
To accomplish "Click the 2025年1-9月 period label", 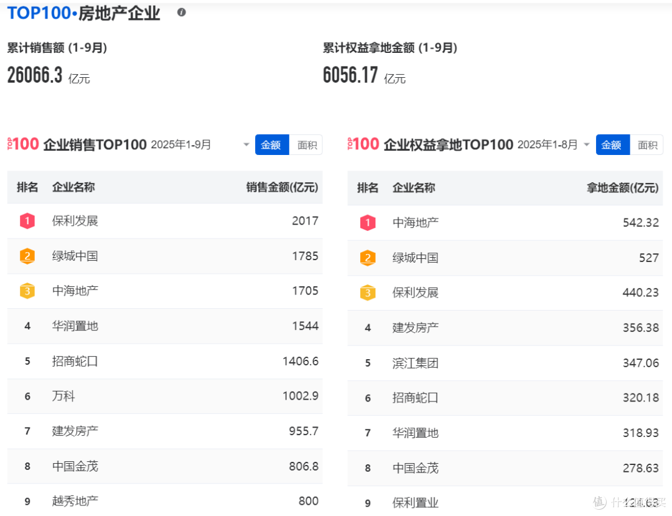I will [x=181, y=144].
